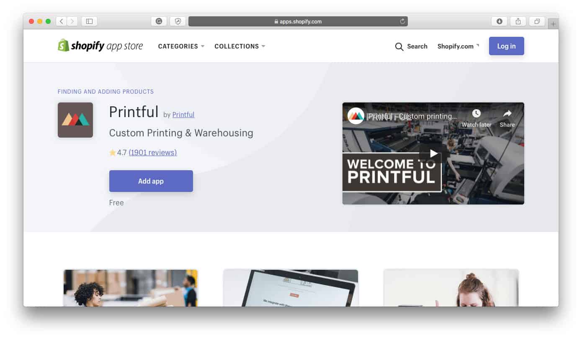Image resolution: width=582 pixels, height=340 pixels.
Task: Click Safari share toolbar icon
Action: click(518, 21)
